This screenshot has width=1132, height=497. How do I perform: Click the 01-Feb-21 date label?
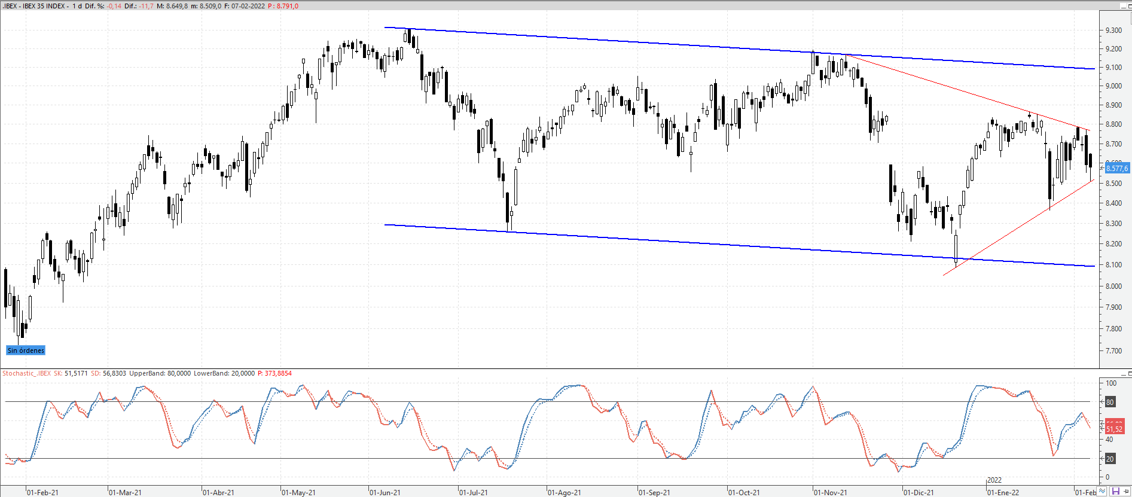42,493
